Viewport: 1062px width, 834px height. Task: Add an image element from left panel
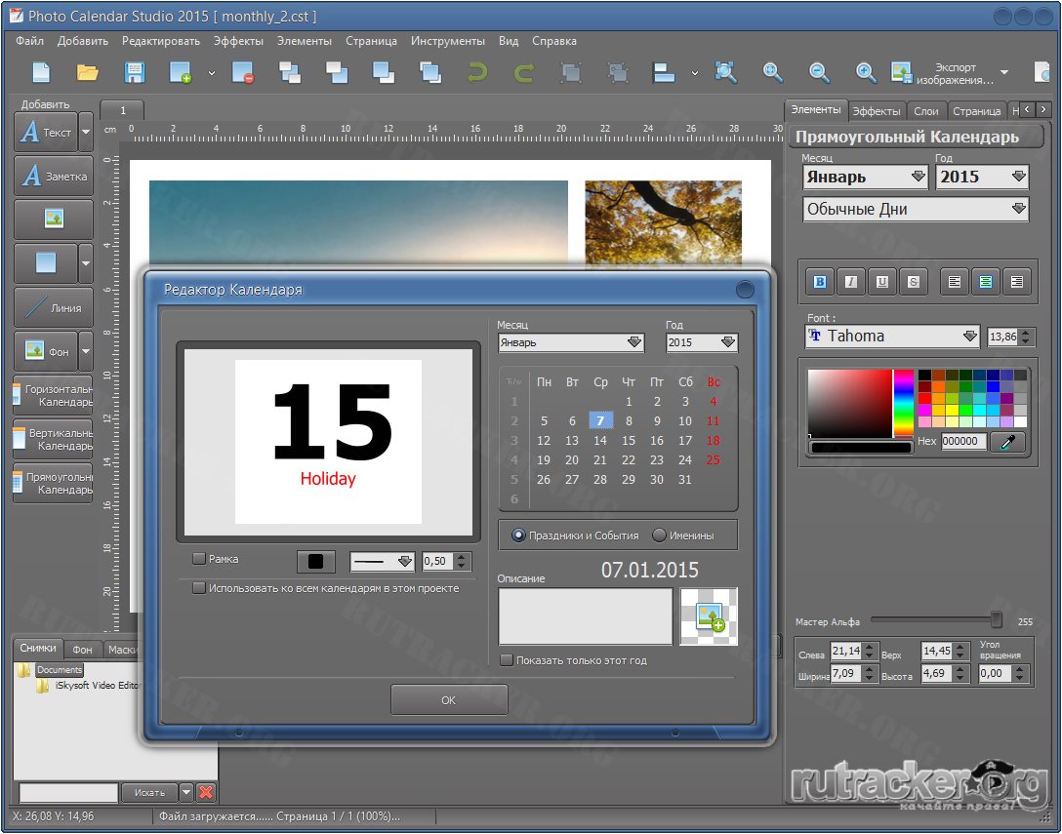[x=54, y=218]
